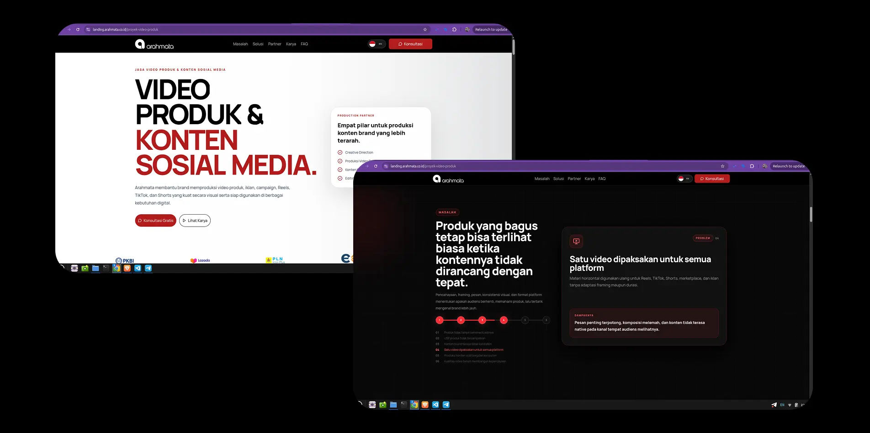Screen dimensions: 870x433
Task: Click Konsultasi button in the light-mode header
Action: coord(410,44)
